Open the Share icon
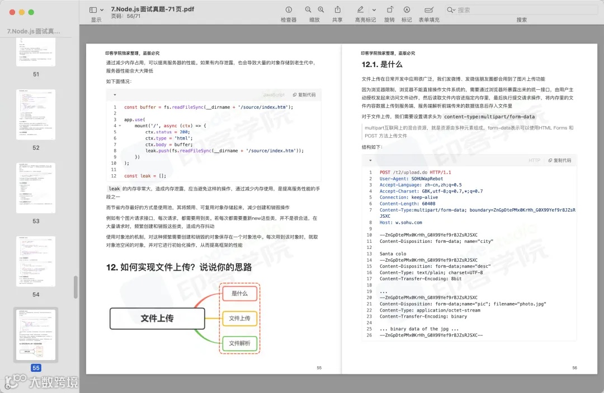Screen dimensions: 604x393 337,9
